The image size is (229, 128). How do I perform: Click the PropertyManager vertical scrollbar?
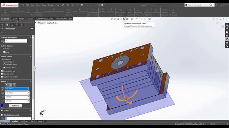pos(33,78)
